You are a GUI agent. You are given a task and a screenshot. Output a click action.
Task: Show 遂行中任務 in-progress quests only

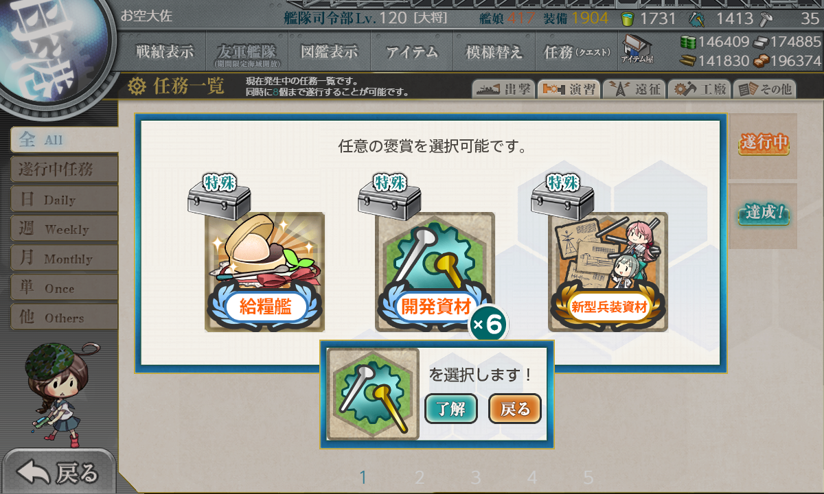click(64, 169)
